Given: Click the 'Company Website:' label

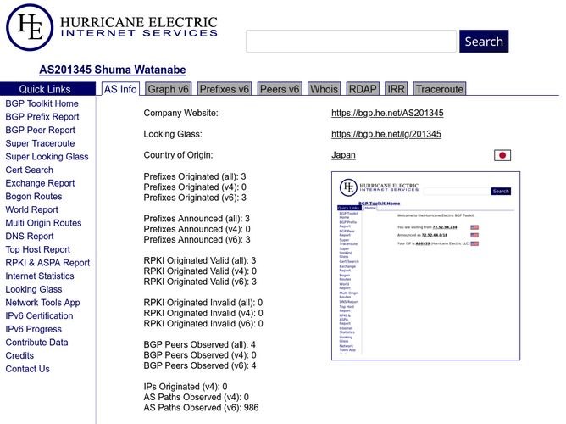Looking at the screenshot, I should tap(180, 113).
